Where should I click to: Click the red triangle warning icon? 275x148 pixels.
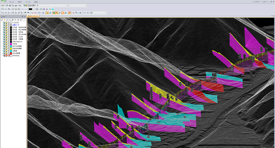tap(63, 13)
